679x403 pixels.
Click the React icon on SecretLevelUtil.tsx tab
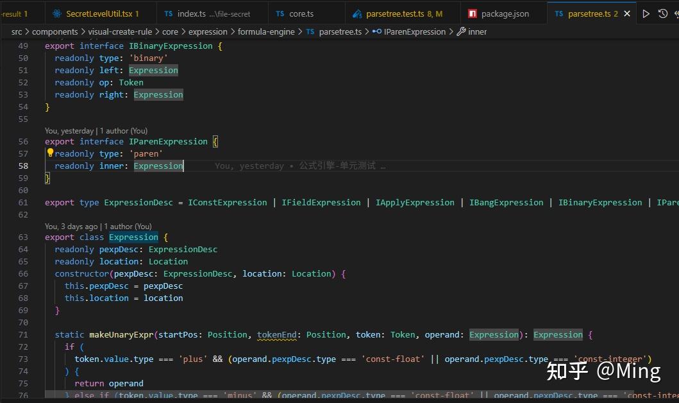tap(58, 13)
